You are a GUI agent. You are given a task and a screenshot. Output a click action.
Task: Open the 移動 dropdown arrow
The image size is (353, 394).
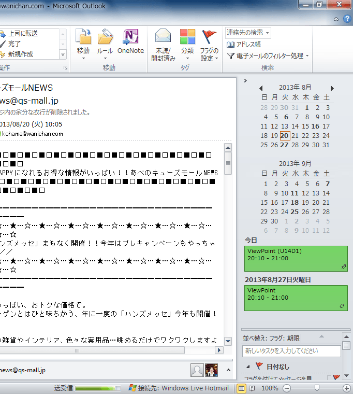[83, 58]
